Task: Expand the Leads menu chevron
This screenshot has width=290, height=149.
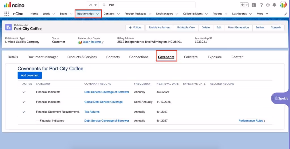Action: 54,14
